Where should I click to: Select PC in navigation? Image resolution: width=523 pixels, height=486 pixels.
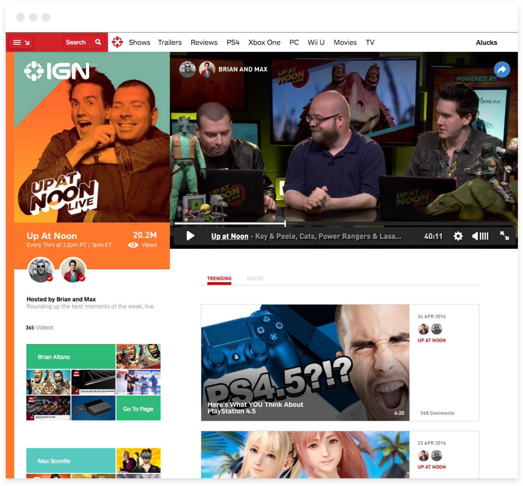294,42
